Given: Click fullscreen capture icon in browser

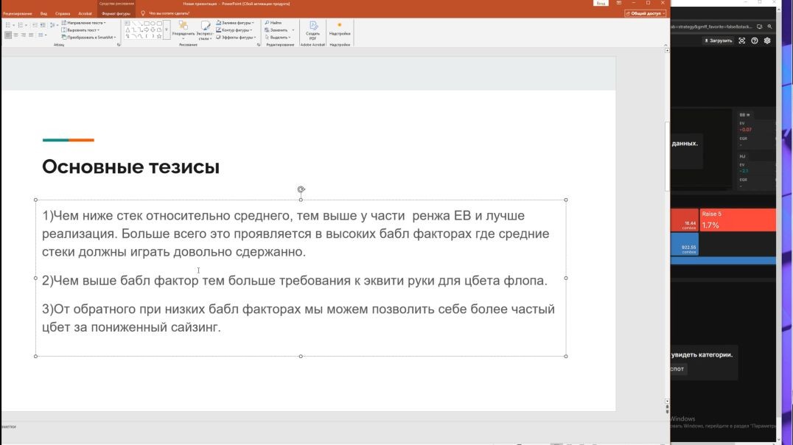Looking at the screenshot, I should point(742,41).
